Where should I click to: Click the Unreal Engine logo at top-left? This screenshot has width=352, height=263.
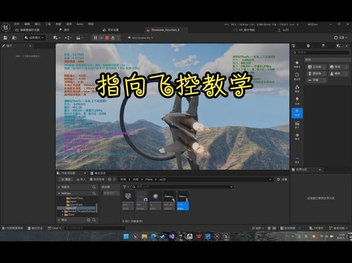click(x=5, y=27)
